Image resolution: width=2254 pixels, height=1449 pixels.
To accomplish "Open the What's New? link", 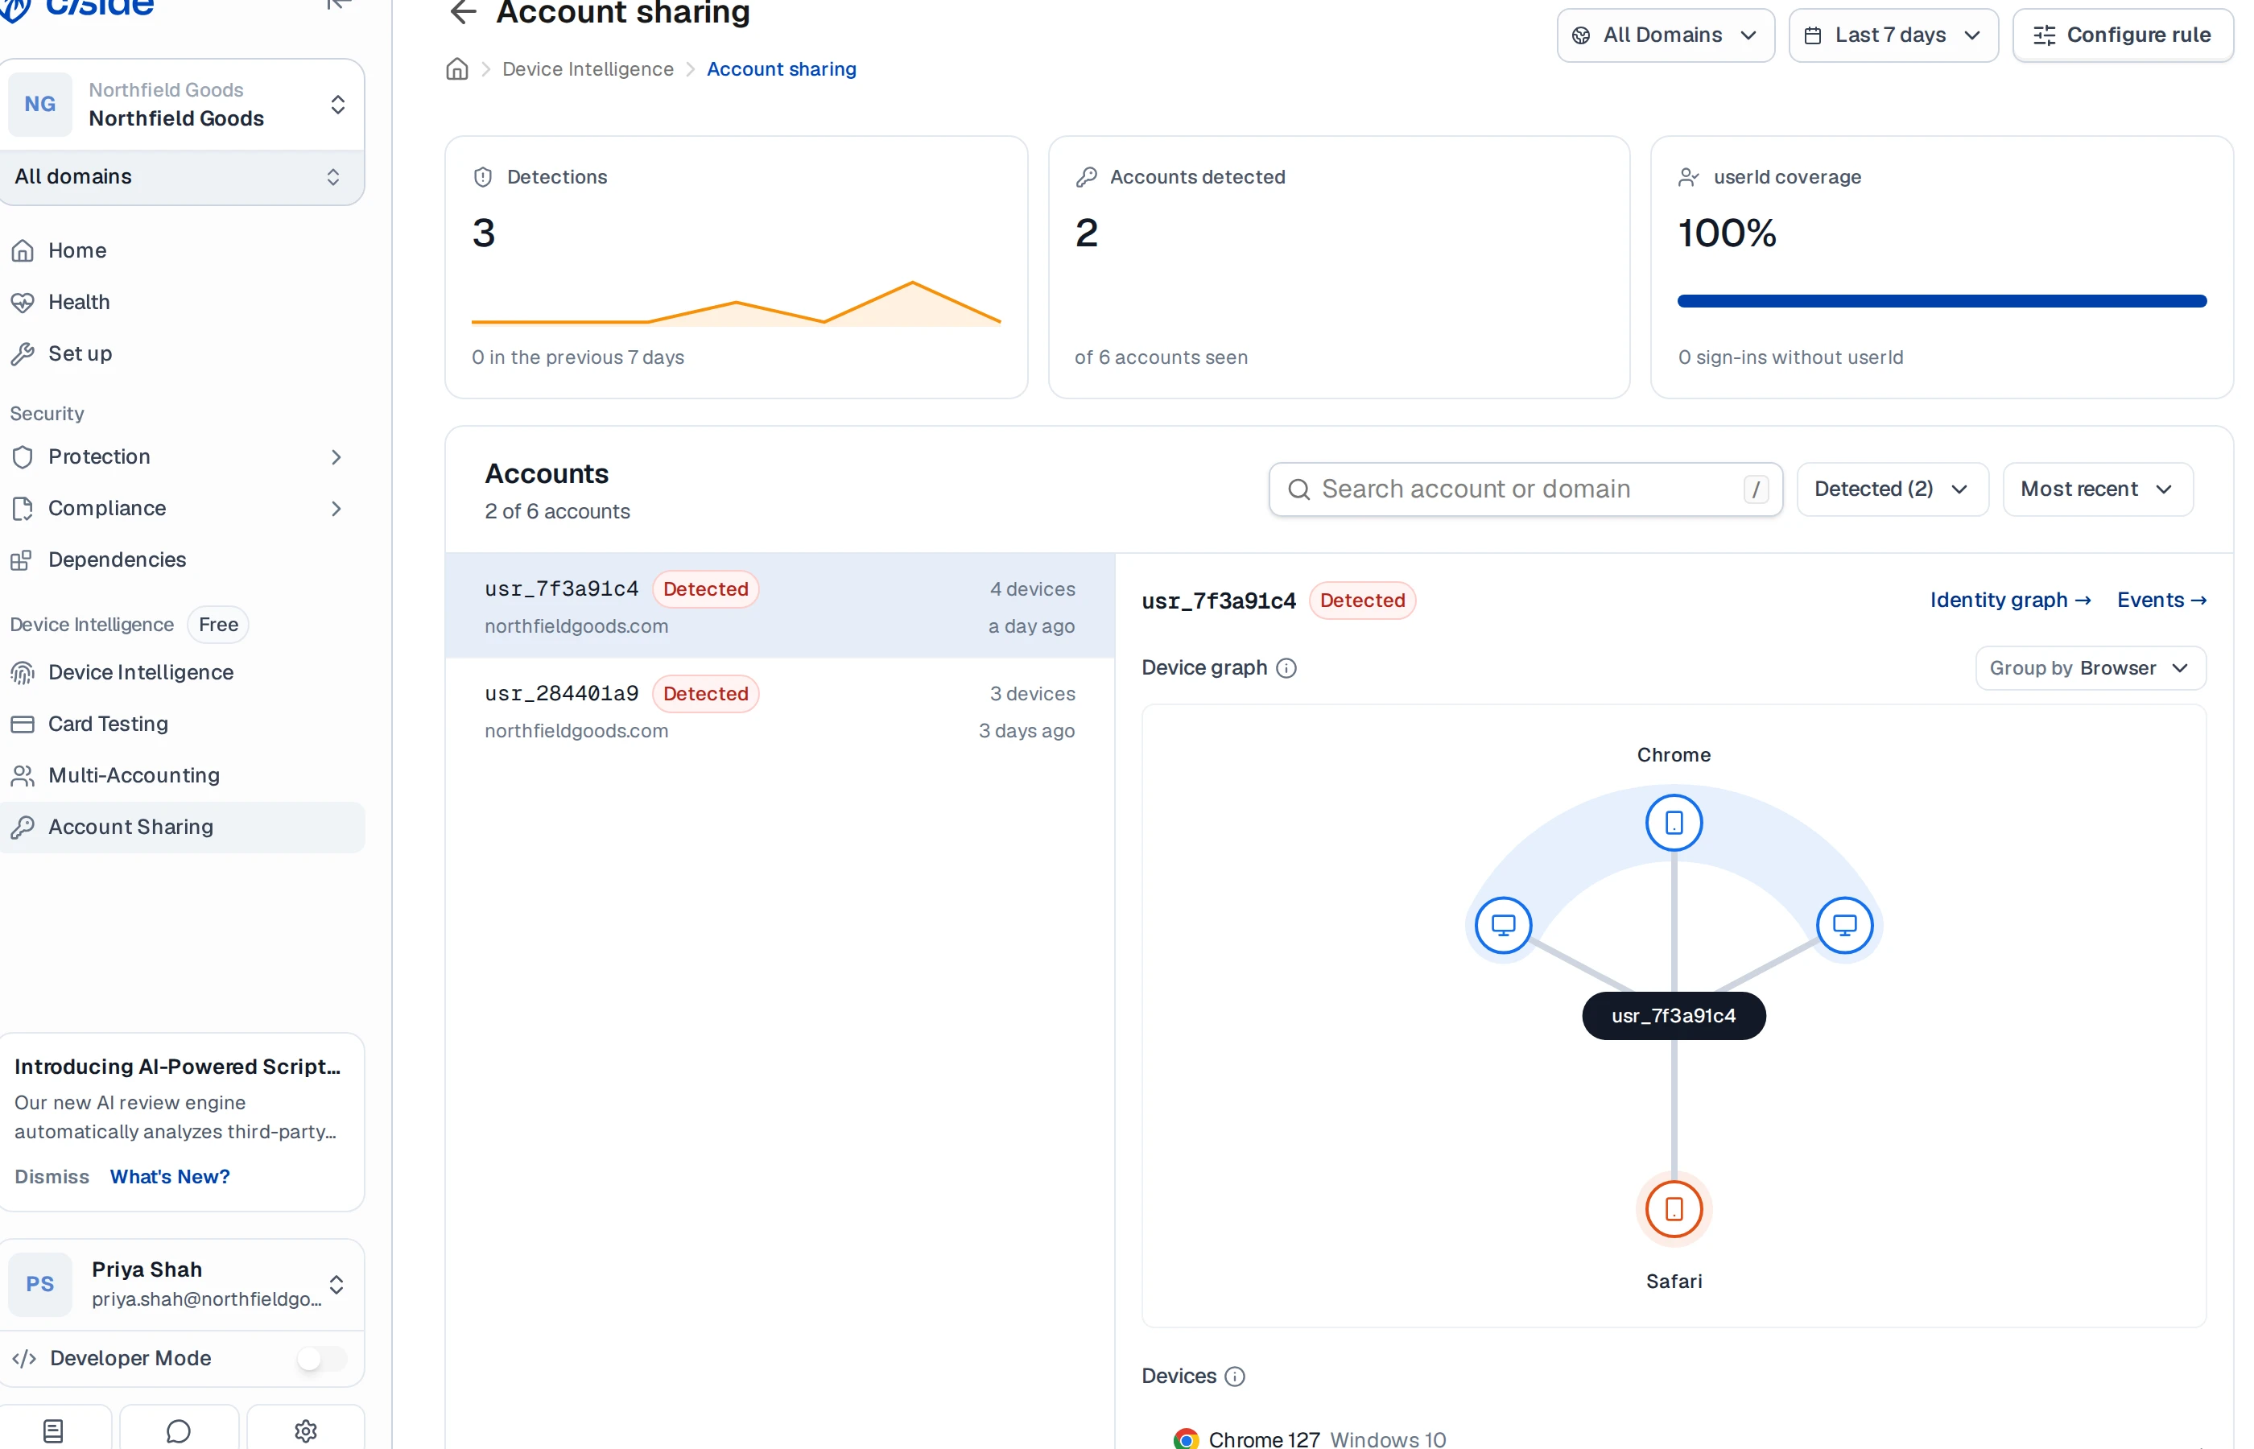I will tap(169, 1176).
